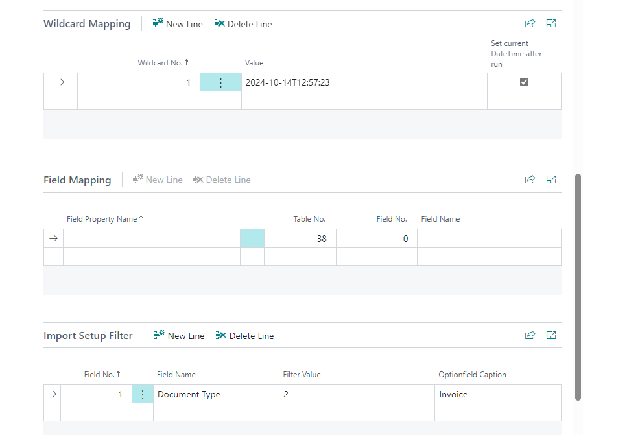Click the vertical page scrollbar

(578, 287)
